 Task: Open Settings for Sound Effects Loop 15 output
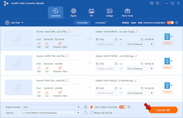[x=167, y=43]
